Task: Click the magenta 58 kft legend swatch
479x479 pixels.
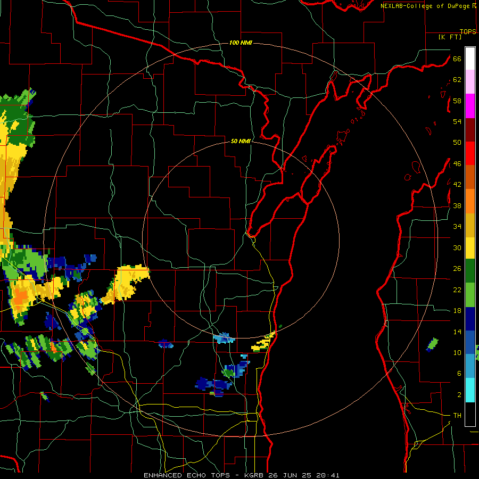Action: 470,106
